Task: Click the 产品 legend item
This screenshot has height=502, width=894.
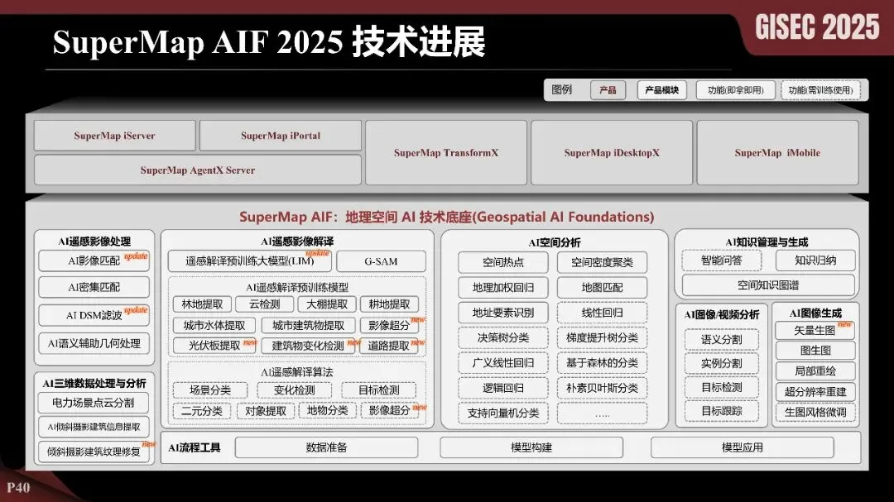Action: [608, 90]
